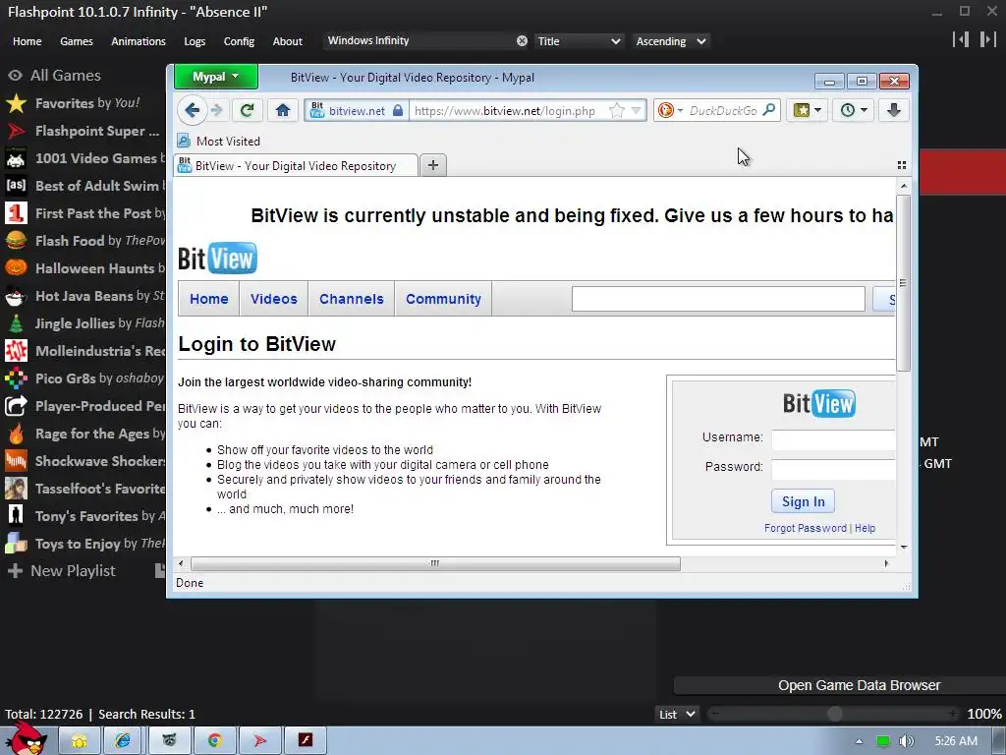
Task: Open the Title sort-by dropdown
Action: [578, 41]
